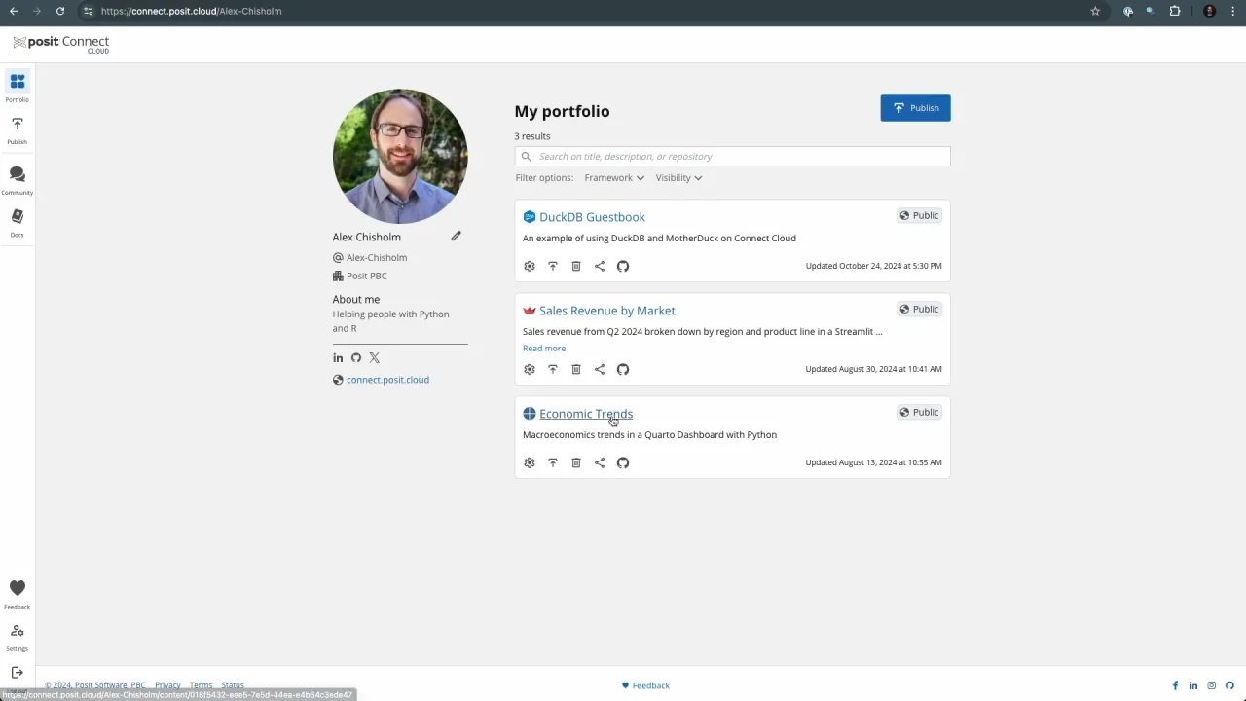Click the Alex Chisholm profile photo
The width and height of the screenshot is (1246, 701).
pyautogui.click(x=400, y=157)
